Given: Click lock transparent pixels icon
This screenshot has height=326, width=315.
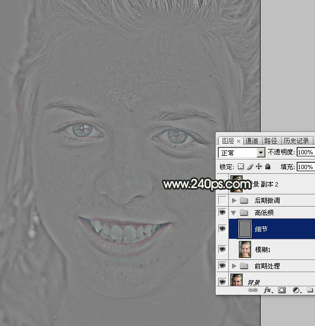Looking at the screenshot, I should (x=240, y=166).
